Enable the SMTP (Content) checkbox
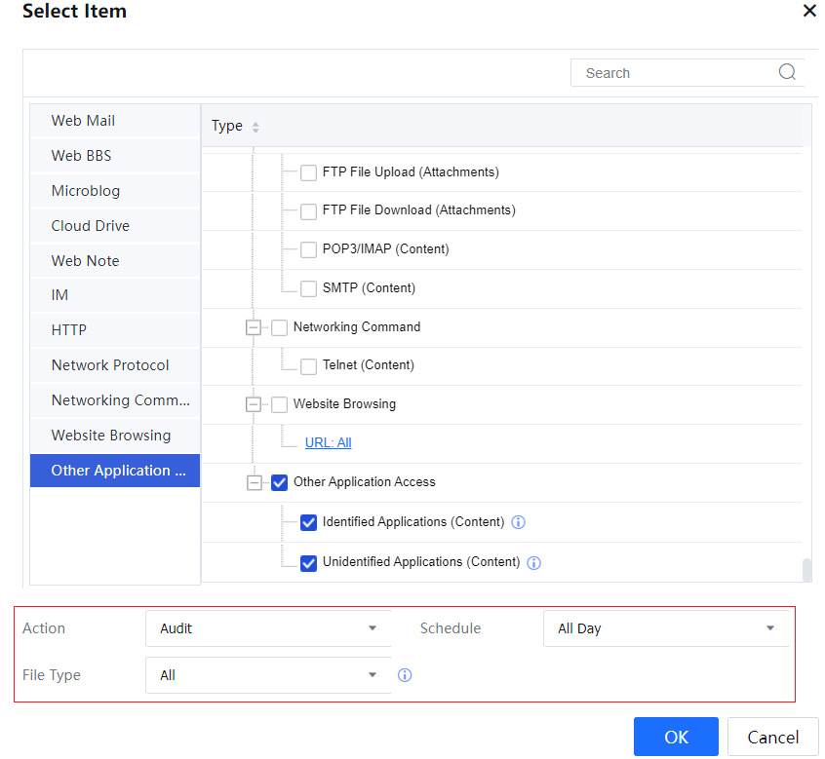This screenshot has width=825, height=759. pyautogui.click(x=308, y=288)
